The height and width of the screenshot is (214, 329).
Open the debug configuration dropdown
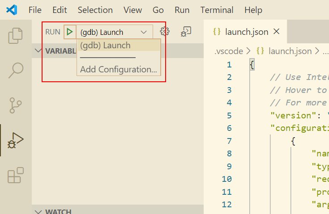[x=114, y=32]
